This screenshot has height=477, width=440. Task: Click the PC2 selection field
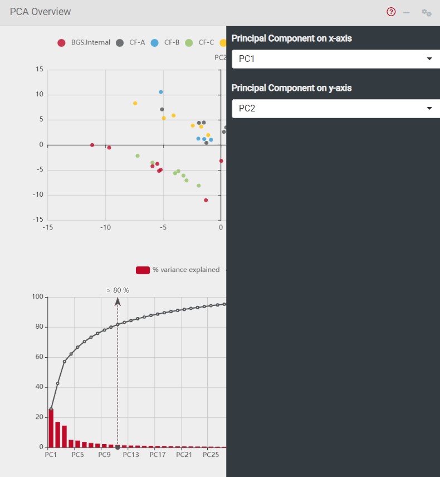coord(334,108)
